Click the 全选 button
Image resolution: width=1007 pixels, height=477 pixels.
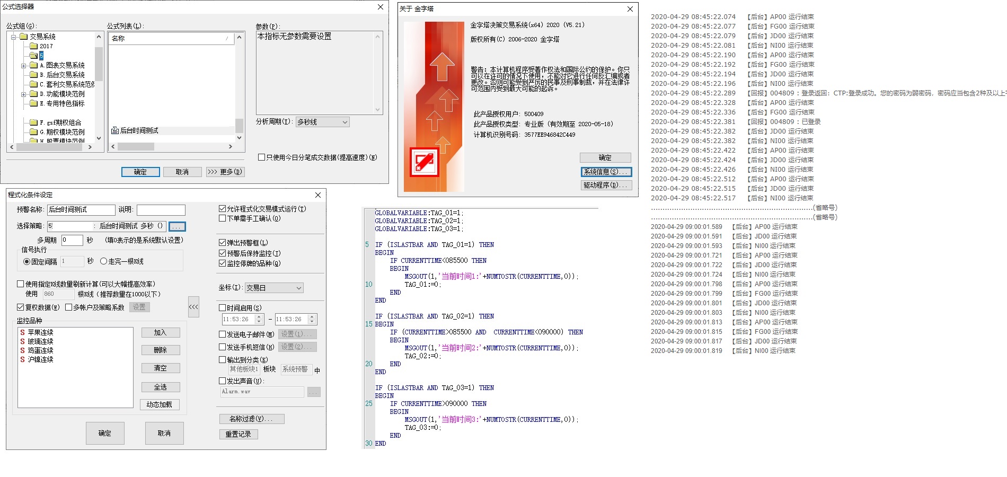pos(161,387)
